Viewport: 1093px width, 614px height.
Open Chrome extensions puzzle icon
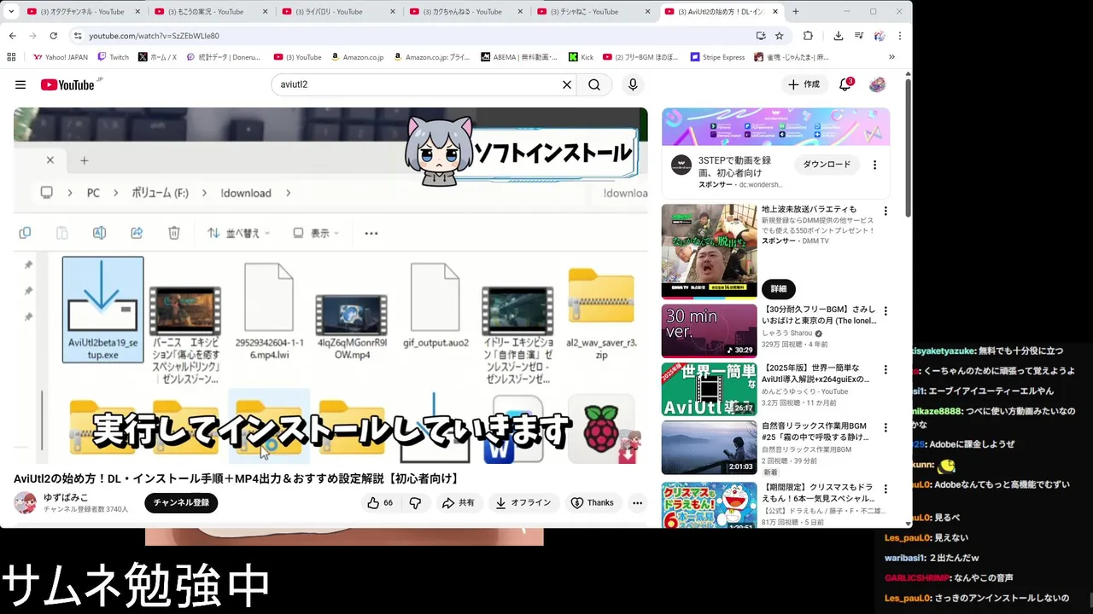tap(808, 36)
